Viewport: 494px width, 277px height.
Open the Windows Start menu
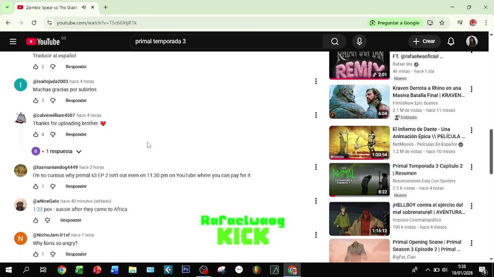[x=8, y=270]
